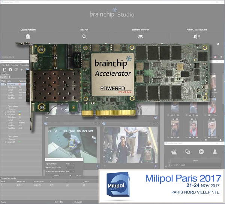
Task: Open the Hardware optimisation dropdown
Action: coord(70,171)
